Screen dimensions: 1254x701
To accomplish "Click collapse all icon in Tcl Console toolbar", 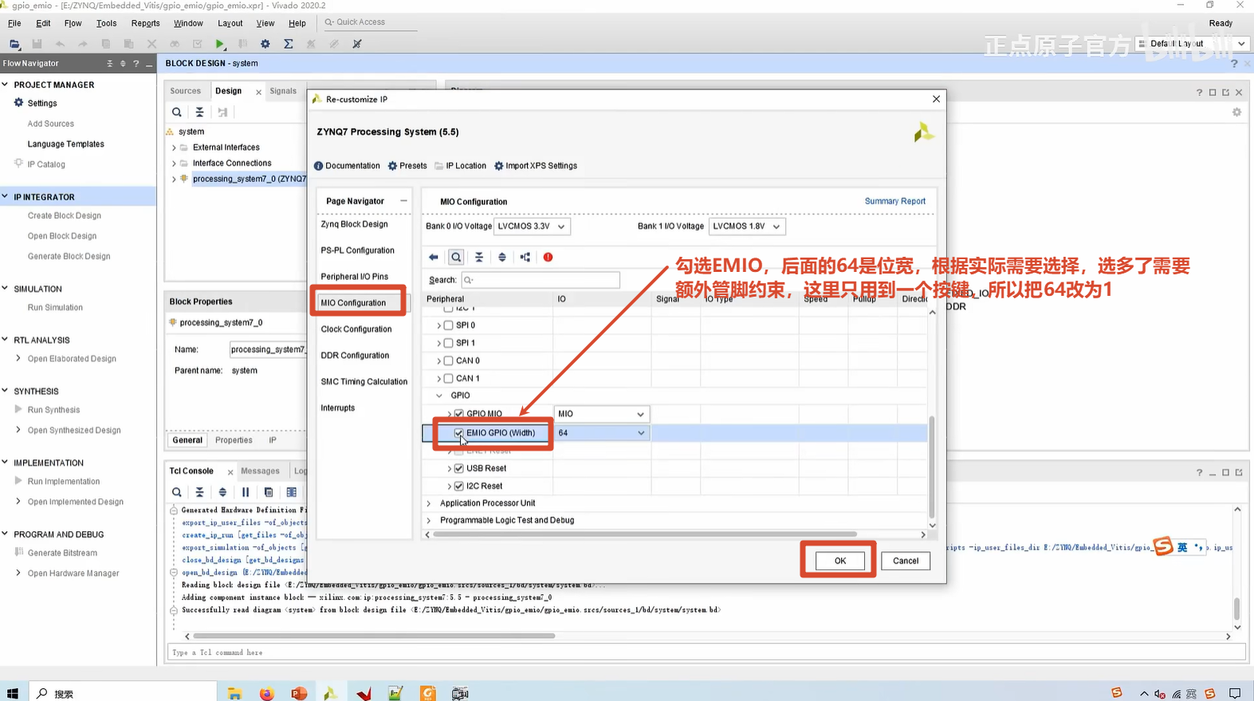I will 200,492.
